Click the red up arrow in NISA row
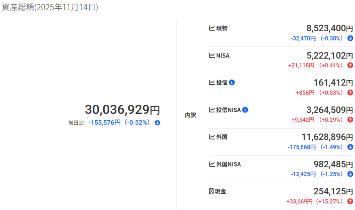 pyautogui.click(x=350, y=65)
